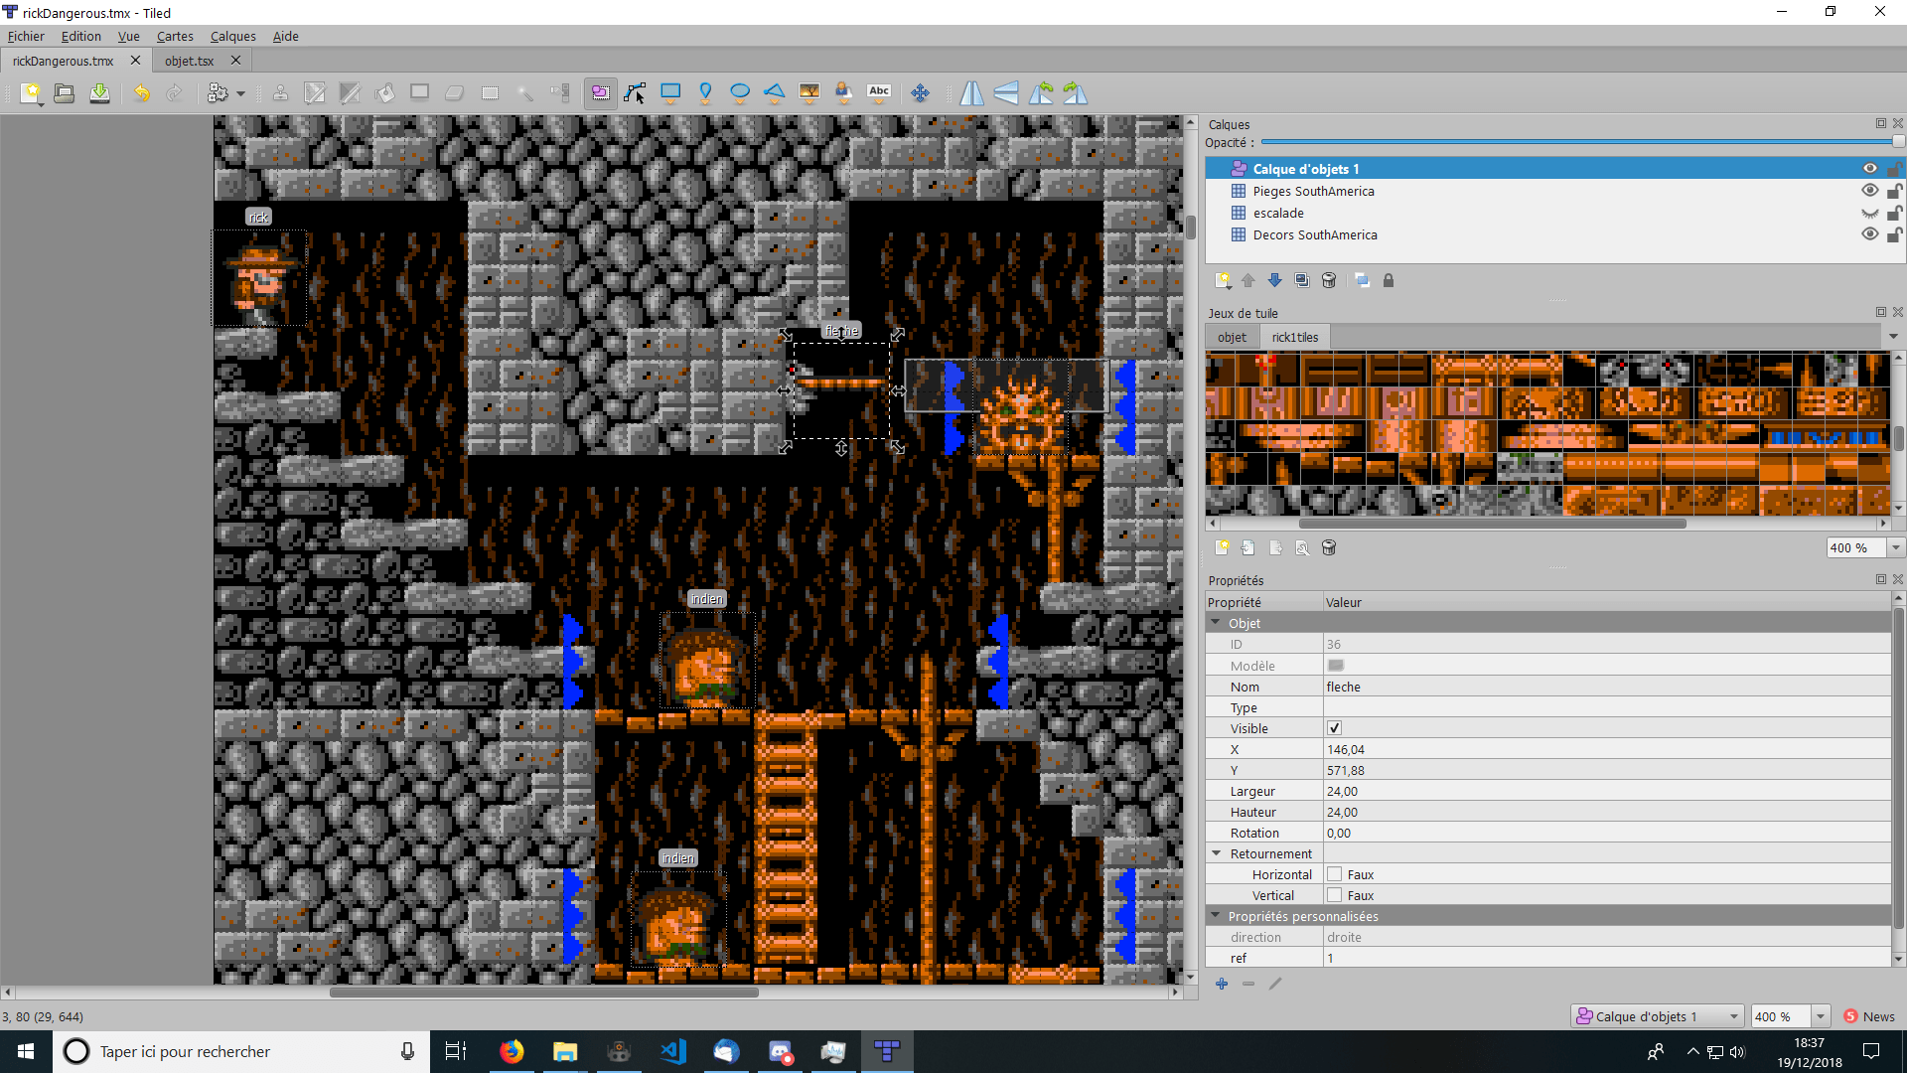This screenshot has width=1907, height=1073.
Task: Click the New file toolbar icon
Action: (31, 93)
